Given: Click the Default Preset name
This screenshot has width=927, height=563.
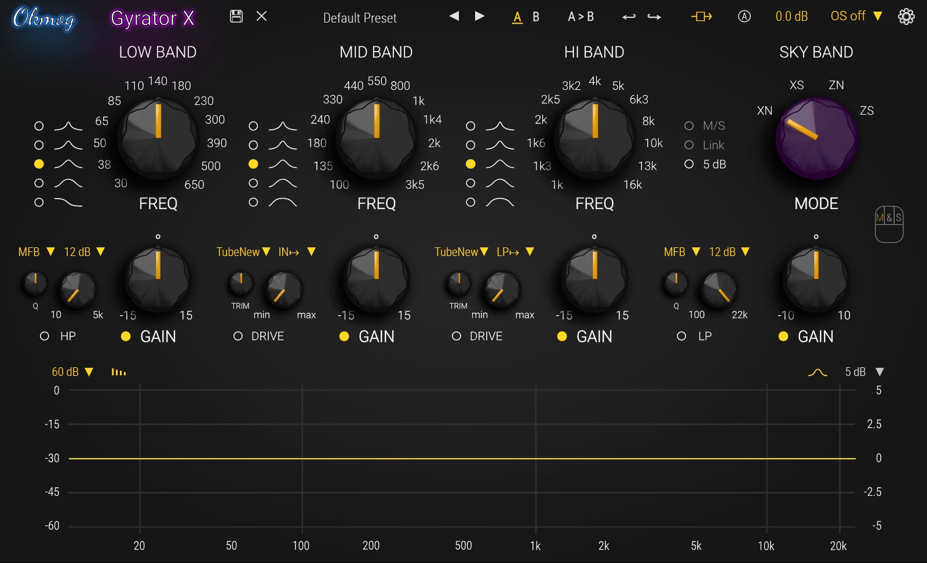Looking at the screenshot, I should (360, 18).
